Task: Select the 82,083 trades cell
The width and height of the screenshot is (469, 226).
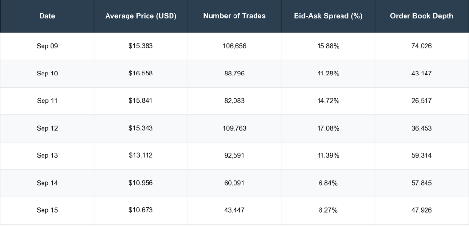Action: [x=234, y=101]
